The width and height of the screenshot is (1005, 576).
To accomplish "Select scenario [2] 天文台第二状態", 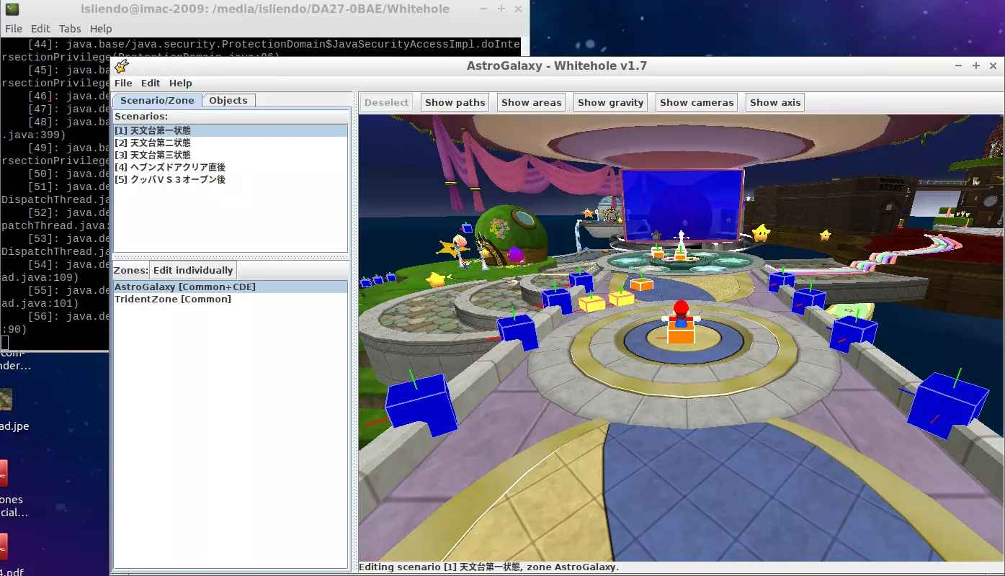I will [231, 143].
